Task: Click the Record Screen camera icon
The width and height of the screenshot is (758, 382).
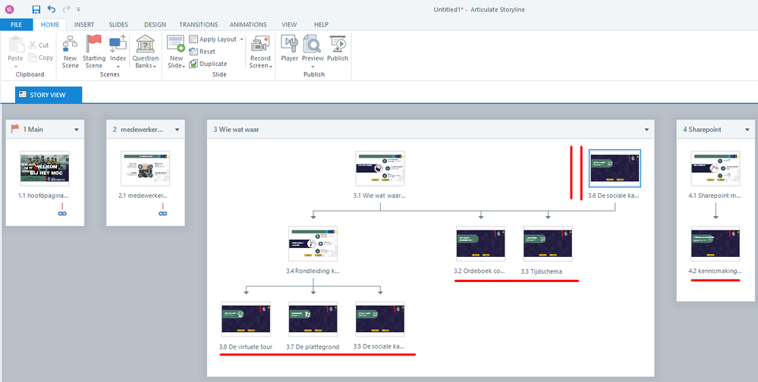Action: coord(260,45)
